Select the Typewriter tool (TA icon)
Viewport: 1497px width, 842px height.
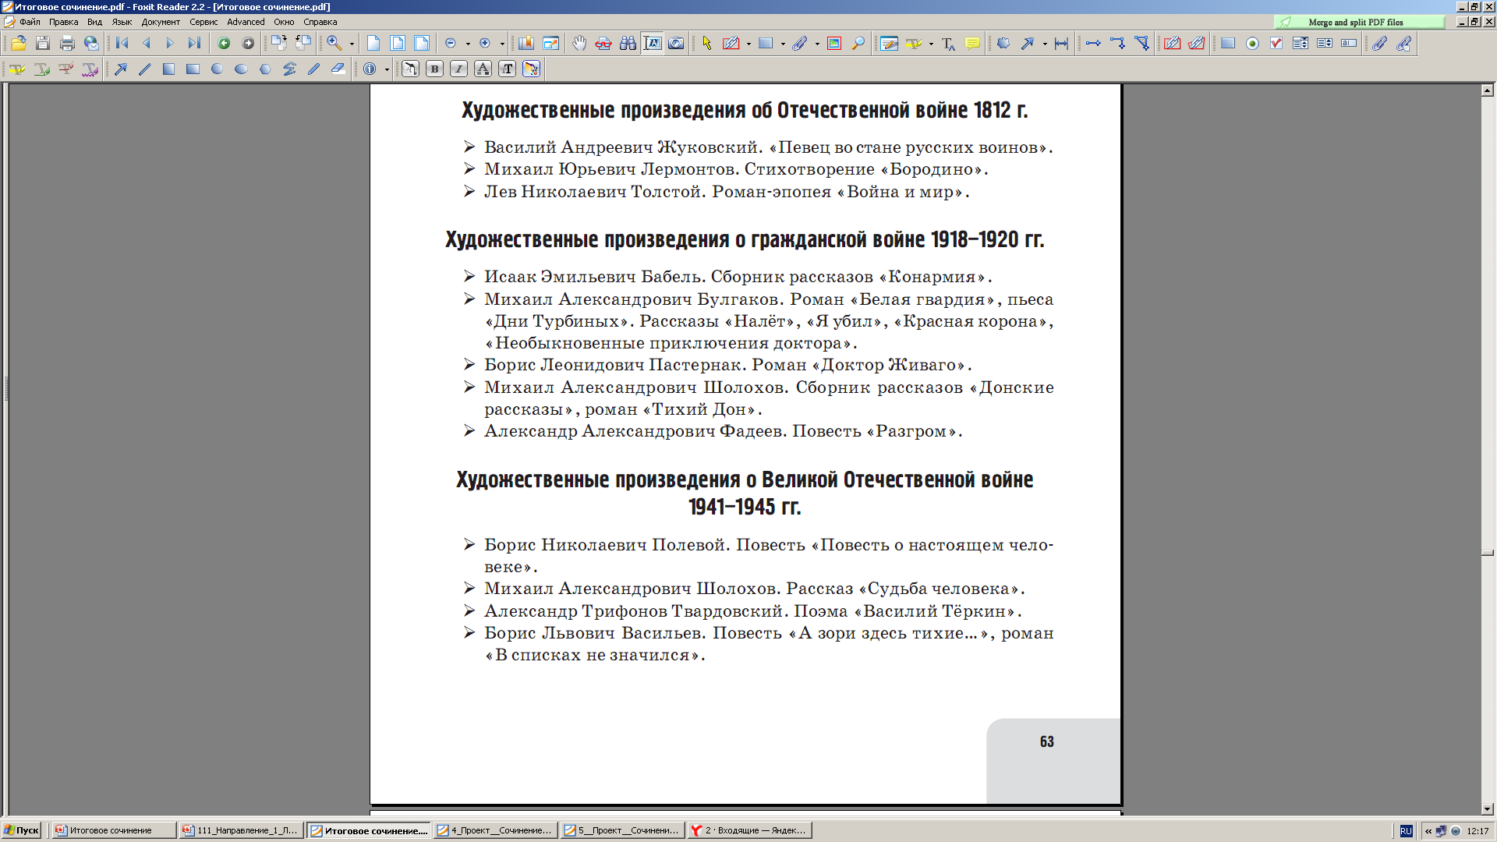point(948,44)
